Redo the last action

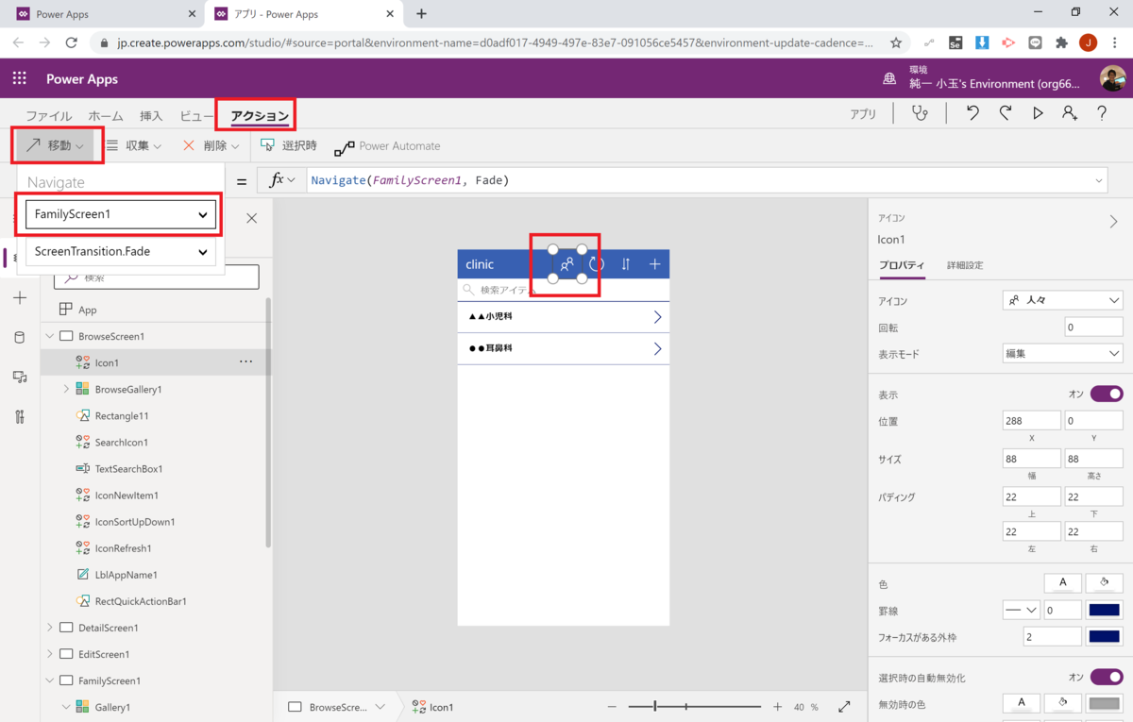[x=1006, y=113]
